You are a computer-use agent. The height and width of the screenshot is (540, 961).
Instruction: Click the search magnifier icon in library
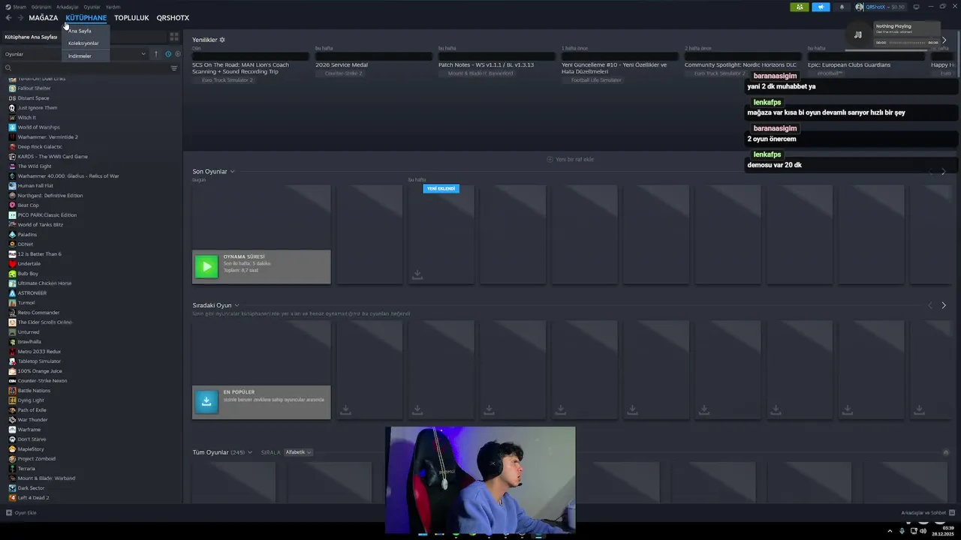click(8, 68)
